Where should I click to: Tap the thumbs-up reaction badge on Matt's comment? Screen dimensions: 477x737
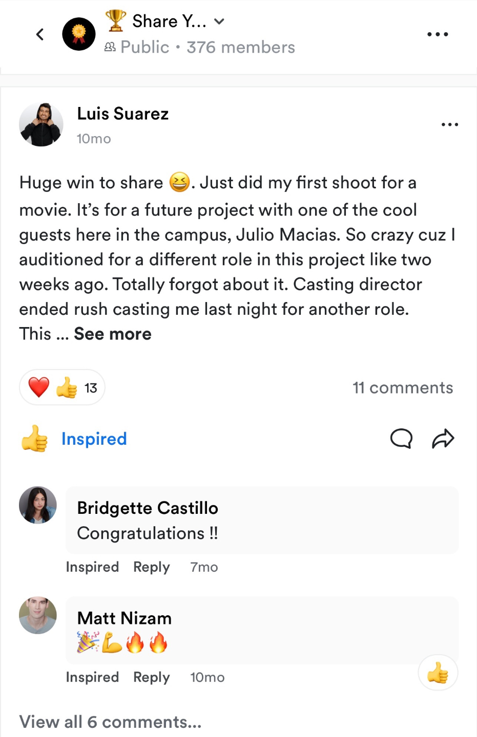[x=438, y=673]
